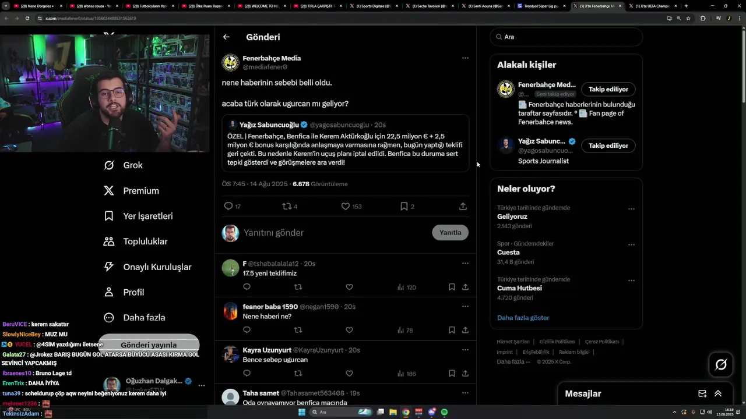Open quoted Yağız Sabuncuoğlu post
Screen dimensions: 746x419
(346, 143)
